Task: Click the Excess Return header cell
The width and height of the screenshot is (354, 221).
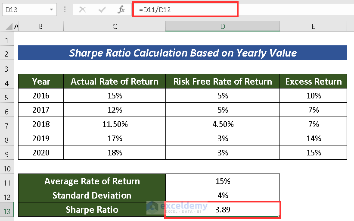Action: 314,81
